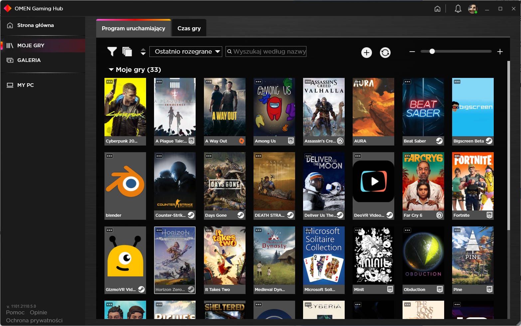Select the Medieval Dynasty cover
This screenshot has width=521, height=326.
click(x=274, y=256)
